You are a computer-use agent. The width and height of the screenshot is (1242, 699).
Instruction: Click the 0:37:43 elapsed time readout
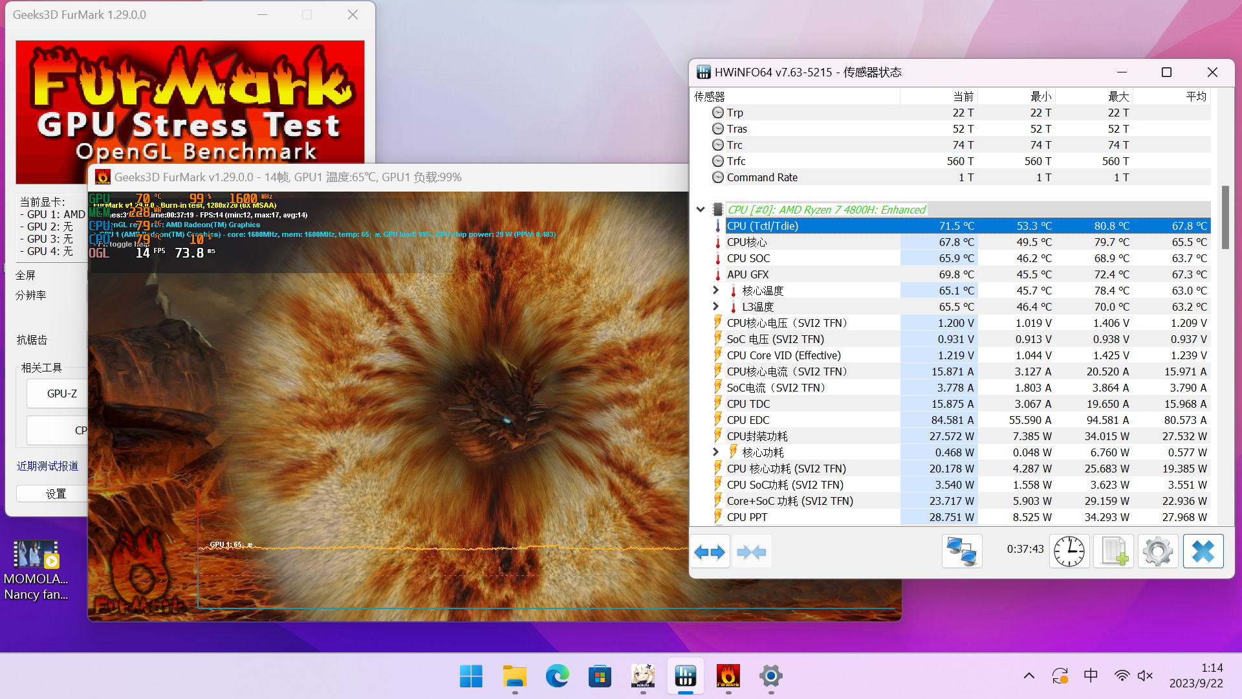coord(1025,549)
